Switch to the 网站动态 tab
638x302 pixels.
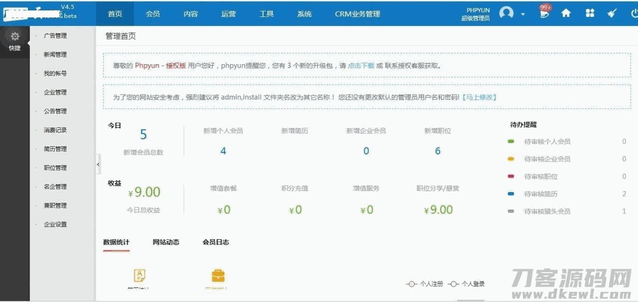[166, 242]
